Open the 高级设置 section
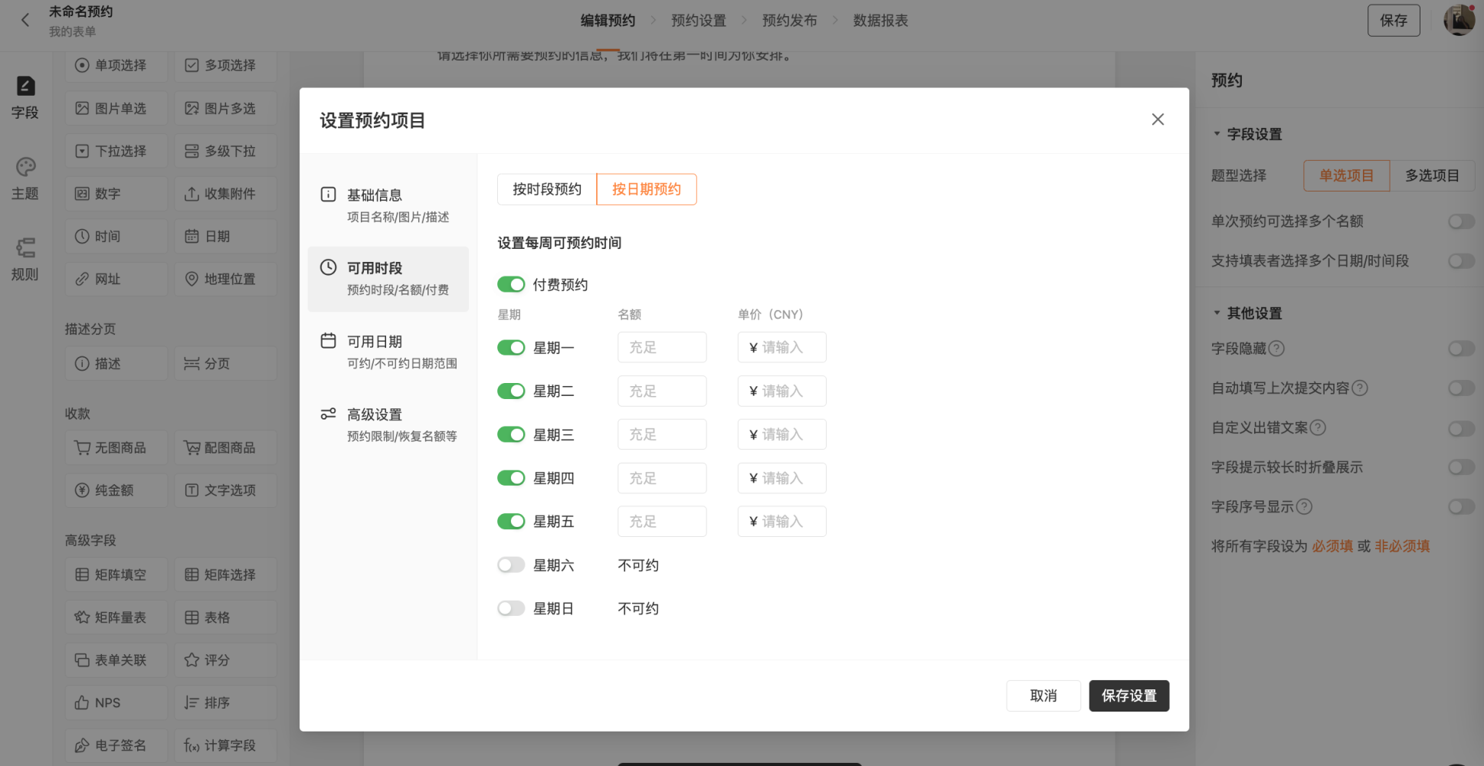The image size is (1484, 766). [x=388, y=424]
